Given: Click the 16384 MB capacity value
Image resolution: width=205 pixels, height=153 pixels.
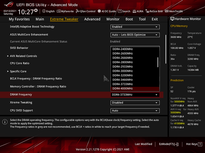Looking at the screenshot, I should click(193, 70).
